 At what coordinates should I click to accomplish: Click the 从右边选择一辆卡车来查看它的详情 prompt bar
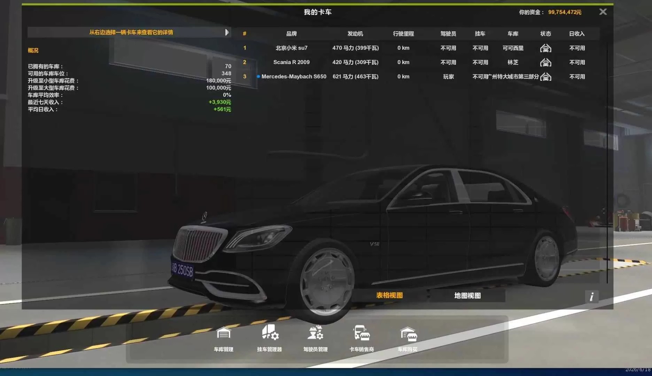click(129, 32)
